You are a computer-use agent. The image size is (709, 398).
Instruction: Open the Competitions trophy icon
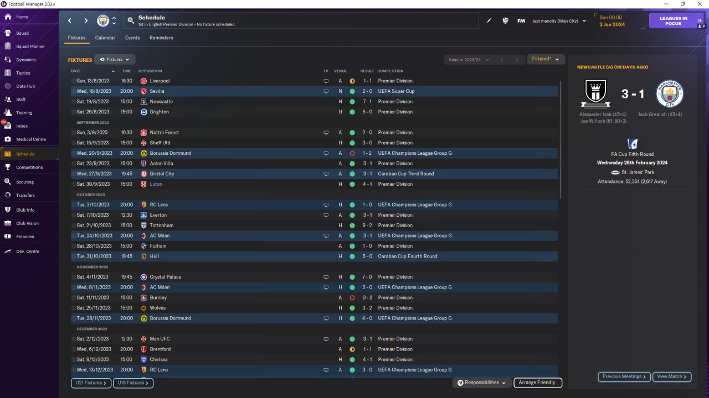(8, 167)
